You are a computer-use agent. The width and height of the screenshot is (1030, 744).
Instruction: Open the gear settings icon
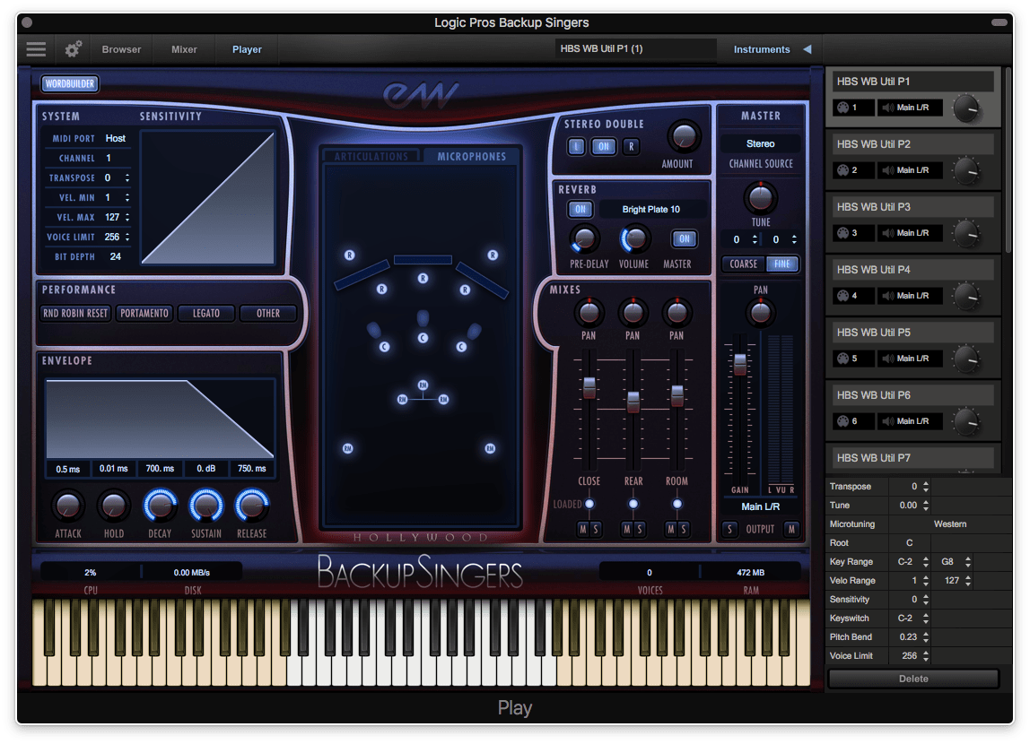click(x=73, y=49)
